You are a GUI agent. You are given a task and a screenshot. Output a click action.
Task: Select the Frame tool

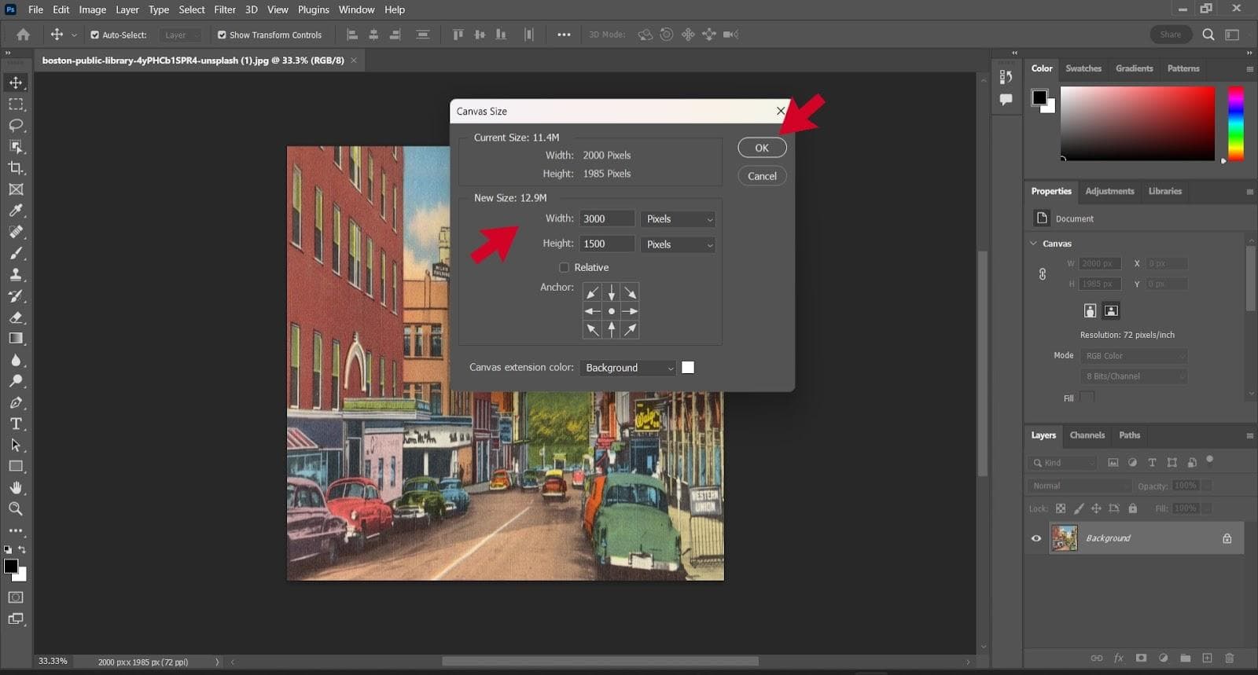coord(16,189)
